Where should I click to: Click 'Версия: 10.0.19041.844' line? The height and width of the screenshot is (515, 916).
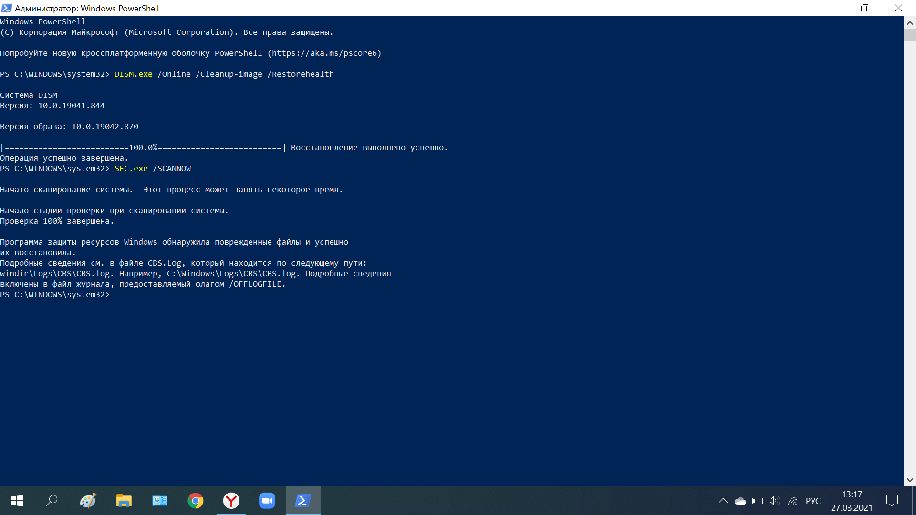[x=52, y=105]
